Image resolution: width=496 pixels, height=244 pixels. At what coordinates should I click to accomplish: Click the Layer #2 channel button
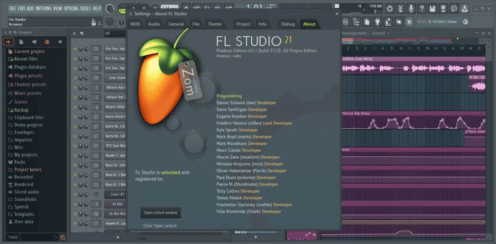click(115, 195)
